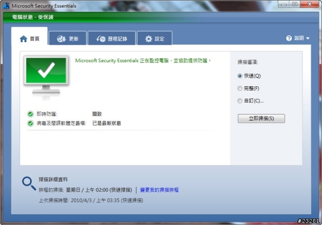
Task: Click the green monitoring message text
Action: pos(143,61)
